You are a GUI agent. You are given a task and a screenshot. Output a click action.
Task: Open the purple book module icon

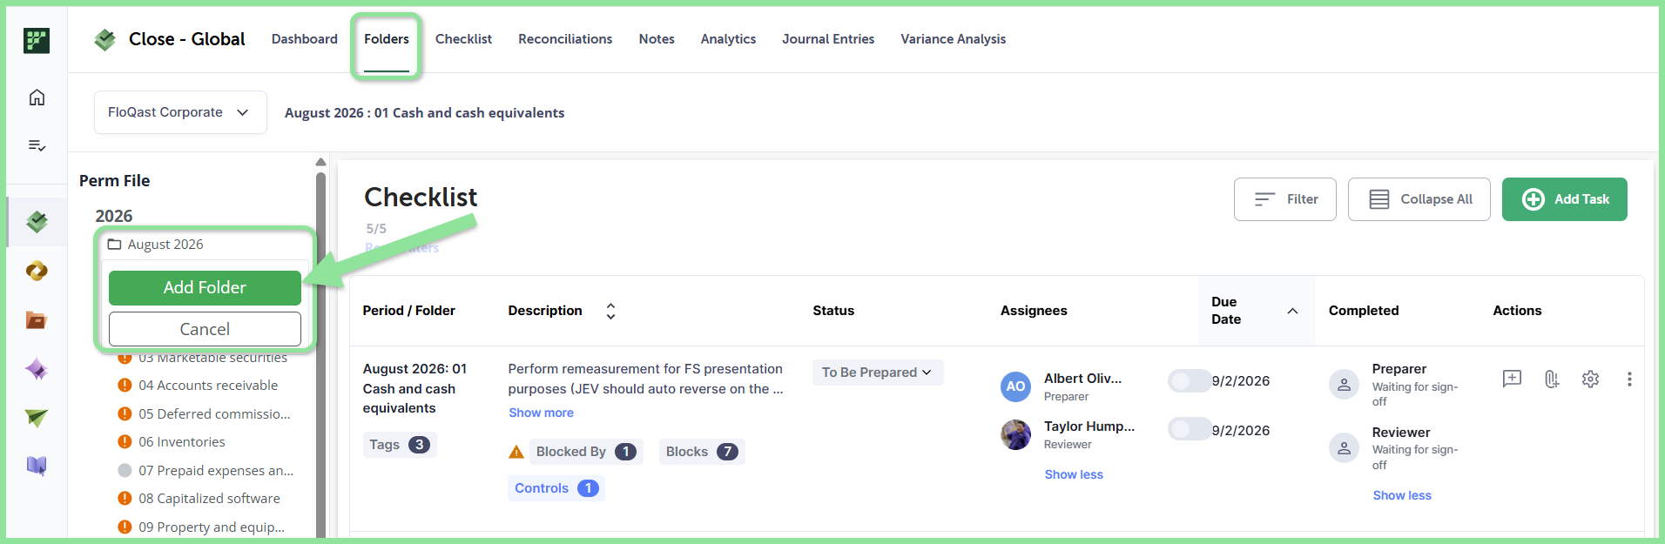pos(37,467)
